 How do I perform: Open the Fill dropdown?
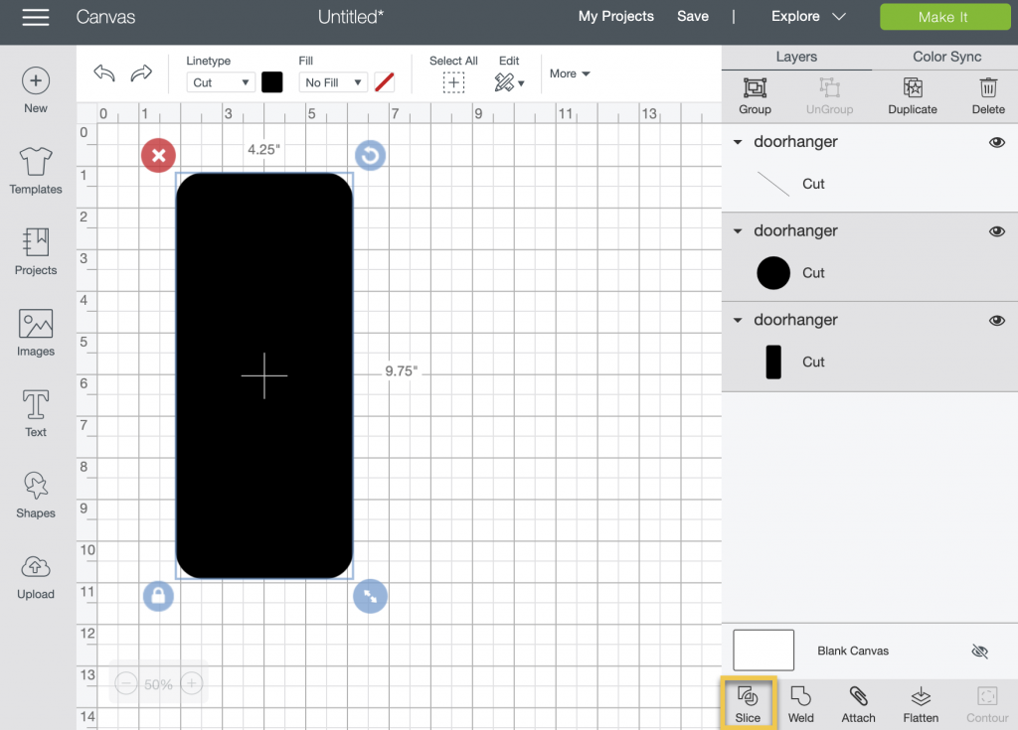tap(333, 82)
